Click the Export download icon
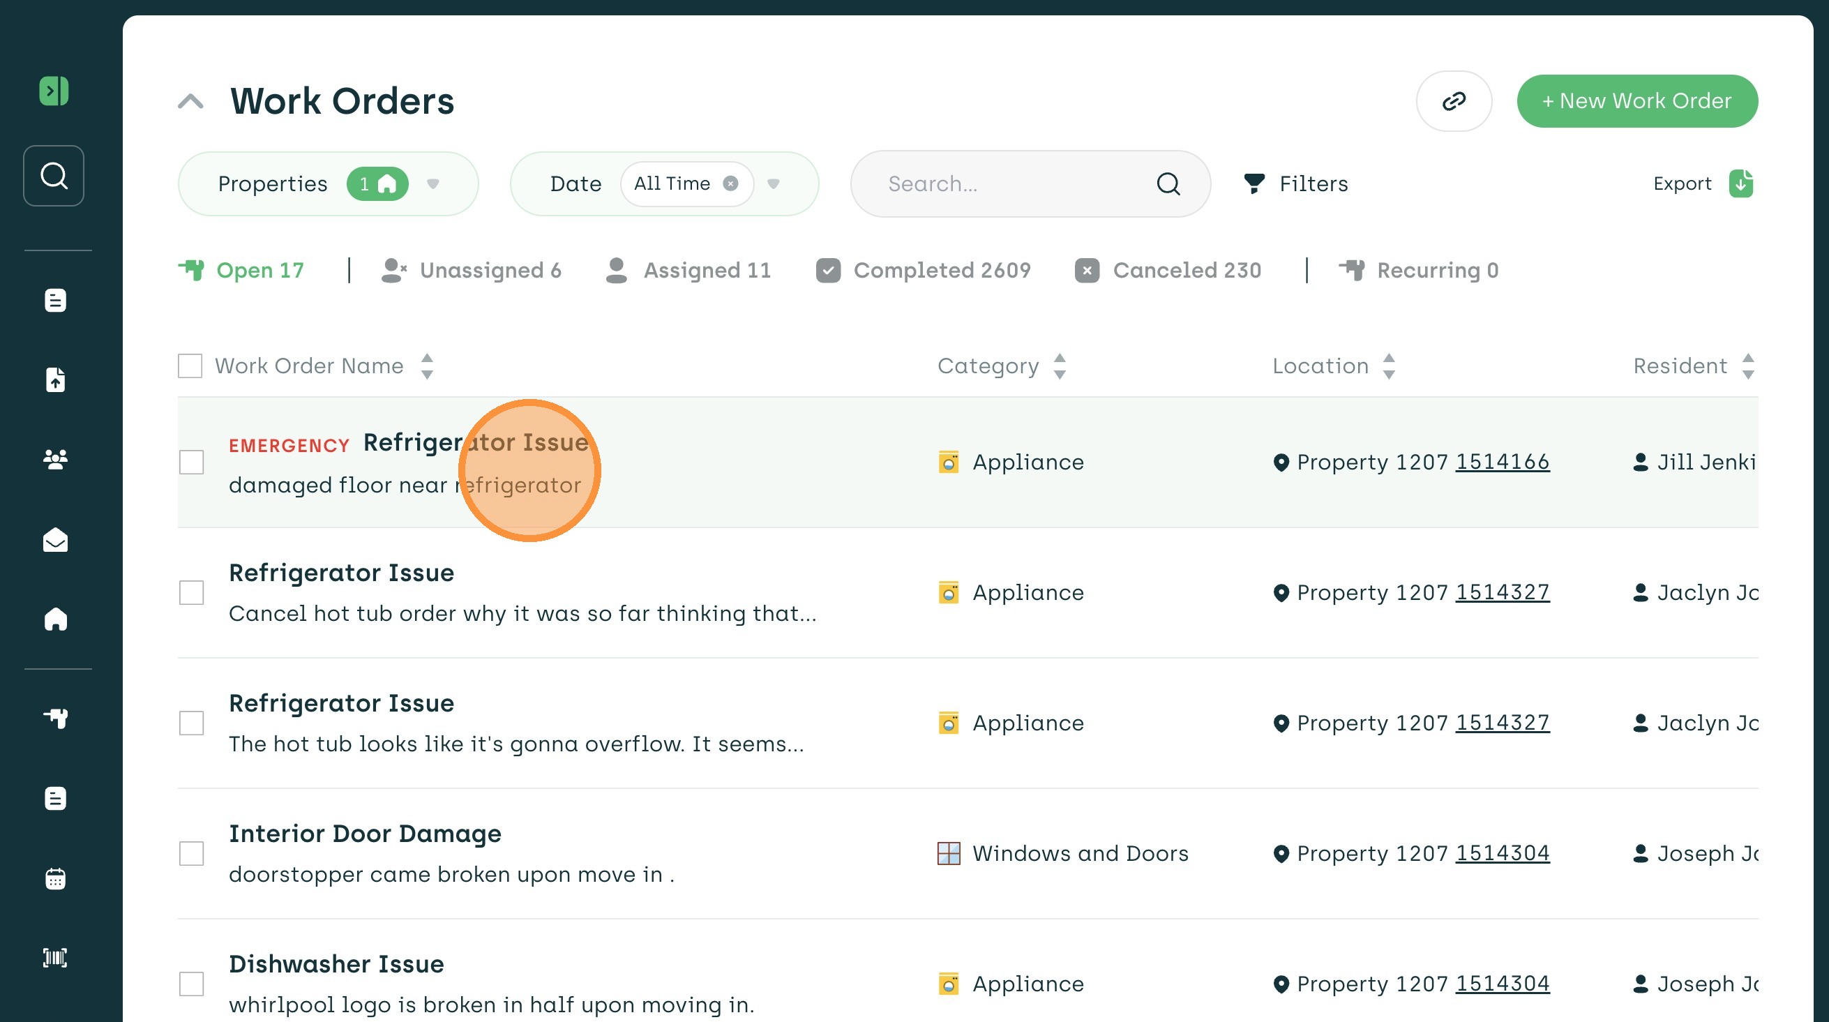Image resolution: width=1829 pixels, height=1022 pixels. 1740,183
